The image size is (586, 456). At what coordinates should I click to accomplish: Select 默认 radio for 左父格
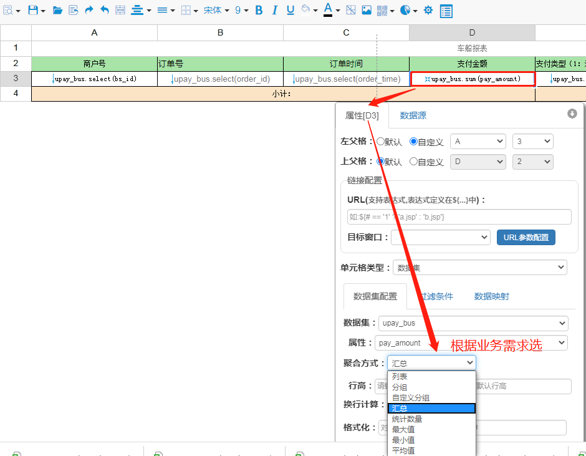(380, 142)
